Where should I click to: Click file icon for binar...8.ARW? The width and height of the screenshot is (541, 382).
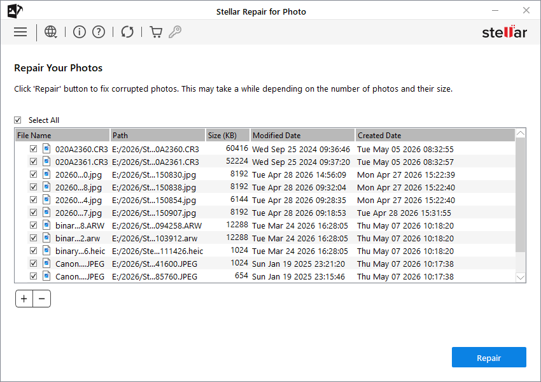[x=46, y=225]
